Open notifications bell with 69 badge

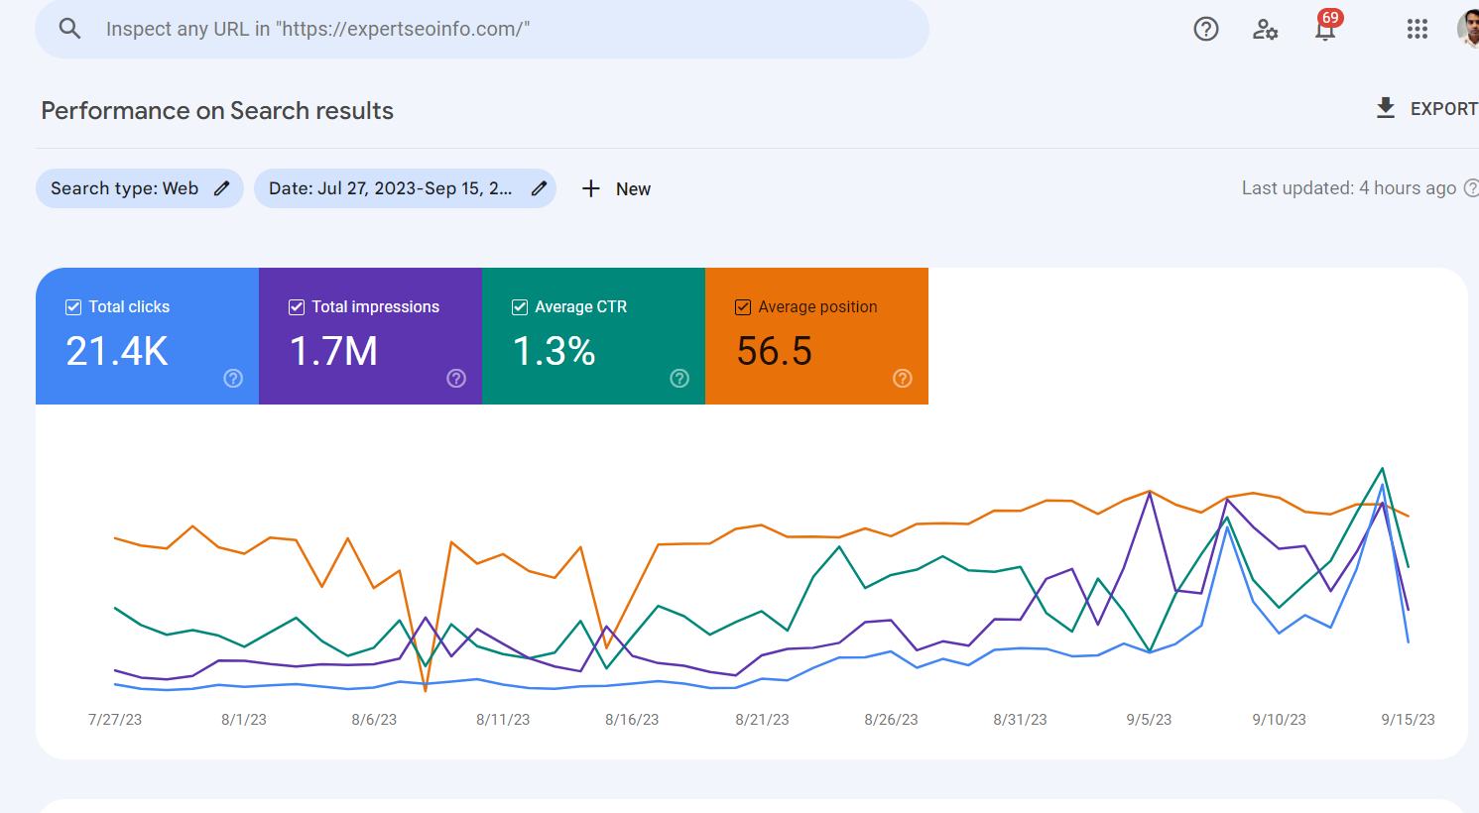(1324, 30)
